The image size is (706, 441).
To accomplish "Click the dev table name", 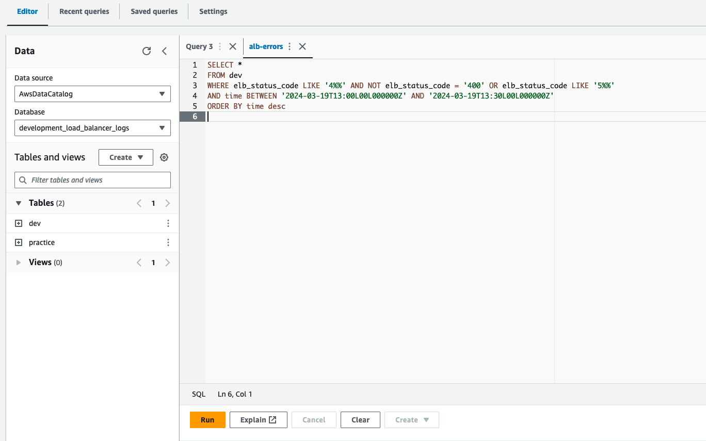I will point(35,223).
